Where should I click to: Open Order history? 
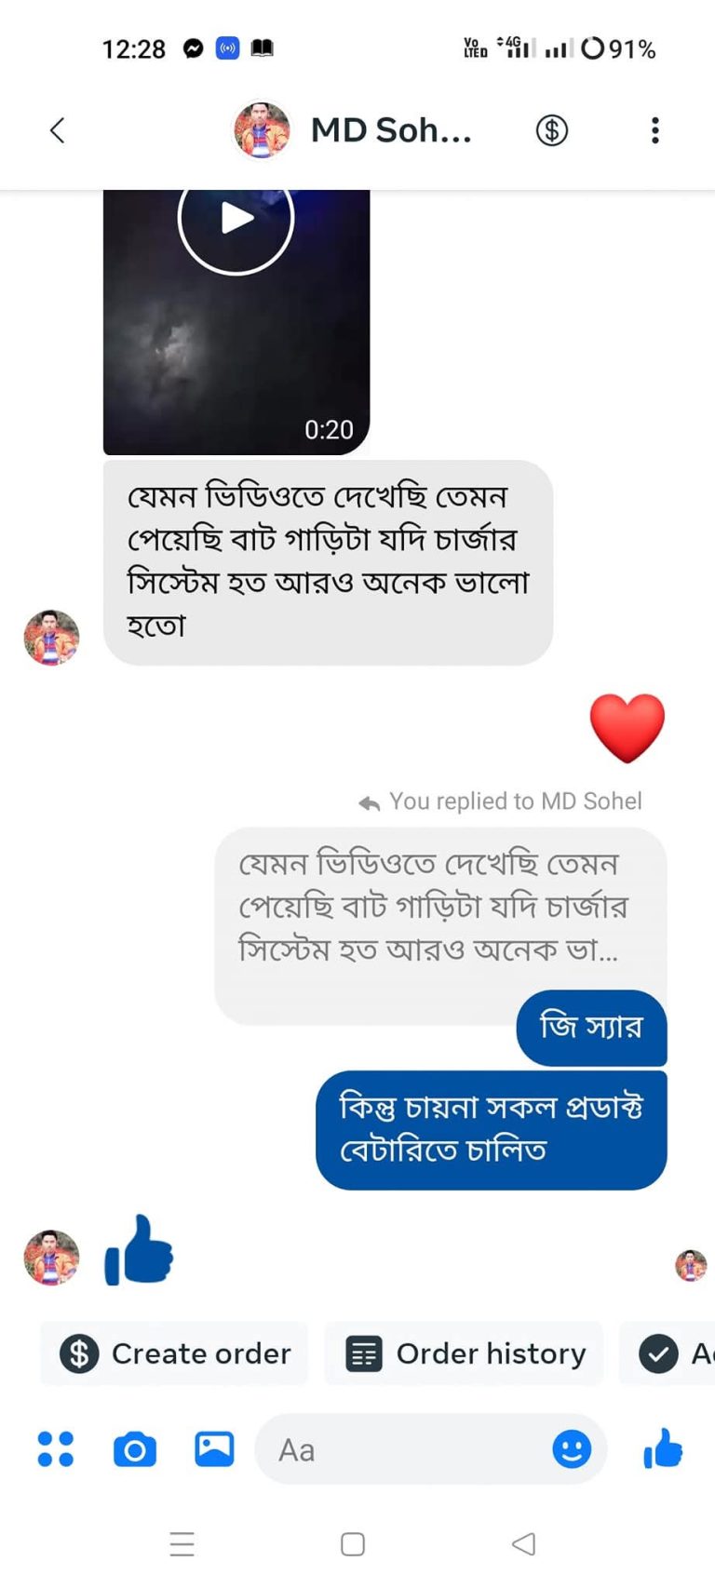[x=465, y=1353]
